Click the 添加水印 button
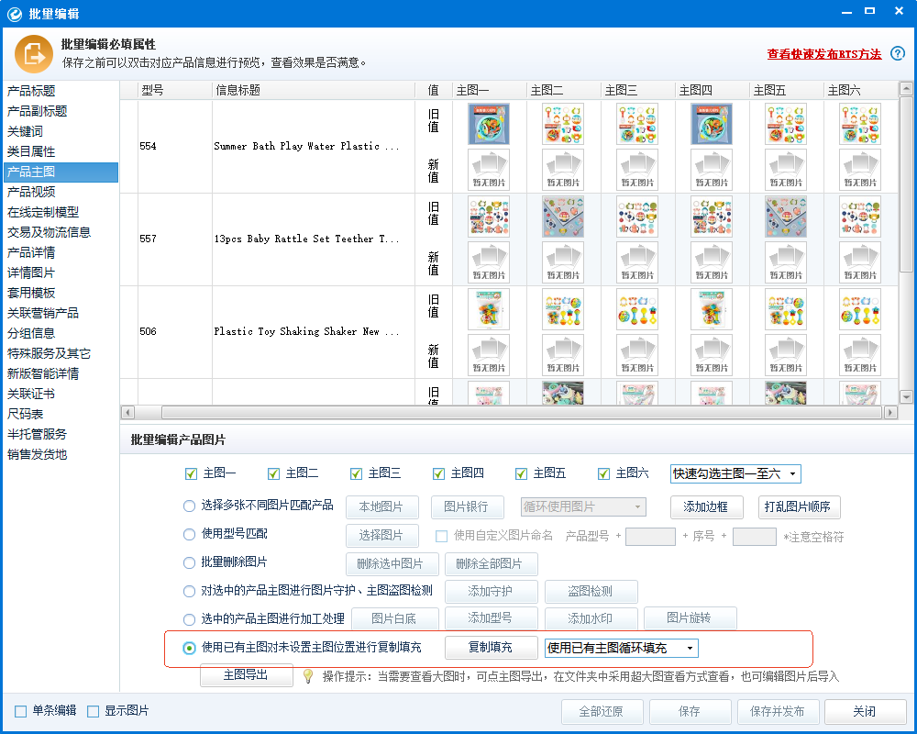The height and width of the screenshot is (734, 917). (x=591, y=618)
